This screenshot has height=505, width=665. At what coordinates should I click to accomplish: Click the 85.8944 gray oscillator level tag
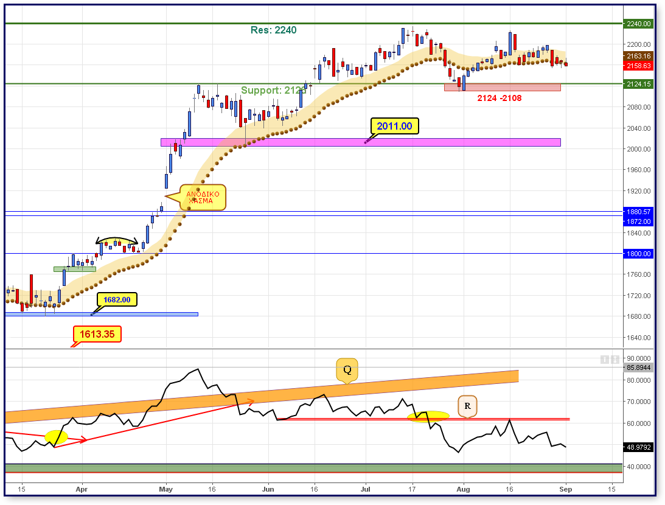click(x=638, y=367)
